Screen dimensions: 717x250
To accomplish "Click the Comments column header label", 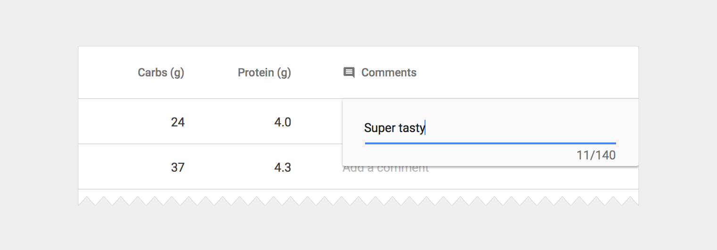I will tap(389, 73).
